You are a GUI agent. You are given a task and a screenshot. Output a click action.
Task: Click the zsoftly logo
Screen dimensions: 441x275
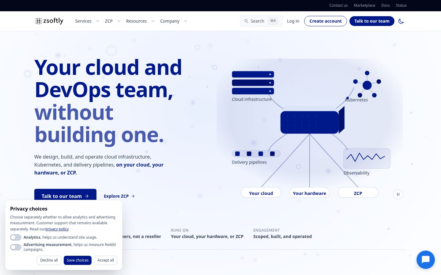point(49,21)
